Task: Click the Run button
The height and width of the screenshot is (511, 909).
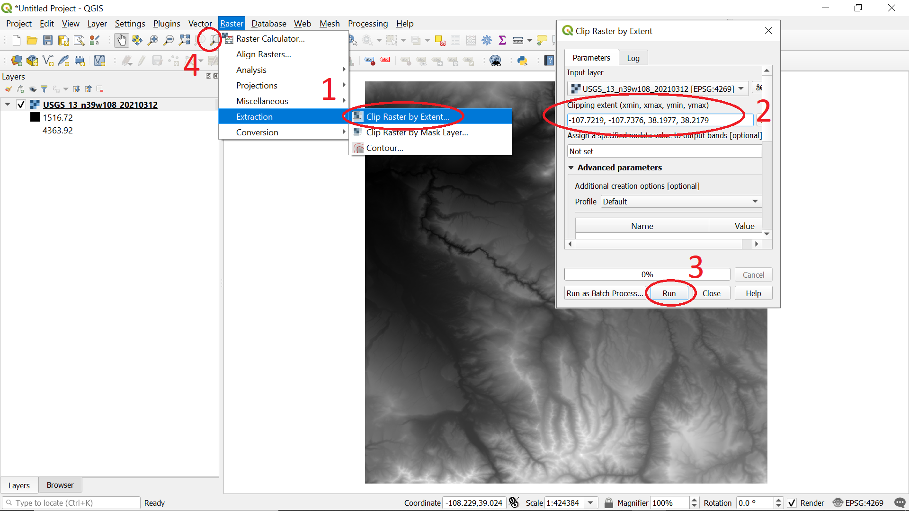Action: [x=668, y=293]
